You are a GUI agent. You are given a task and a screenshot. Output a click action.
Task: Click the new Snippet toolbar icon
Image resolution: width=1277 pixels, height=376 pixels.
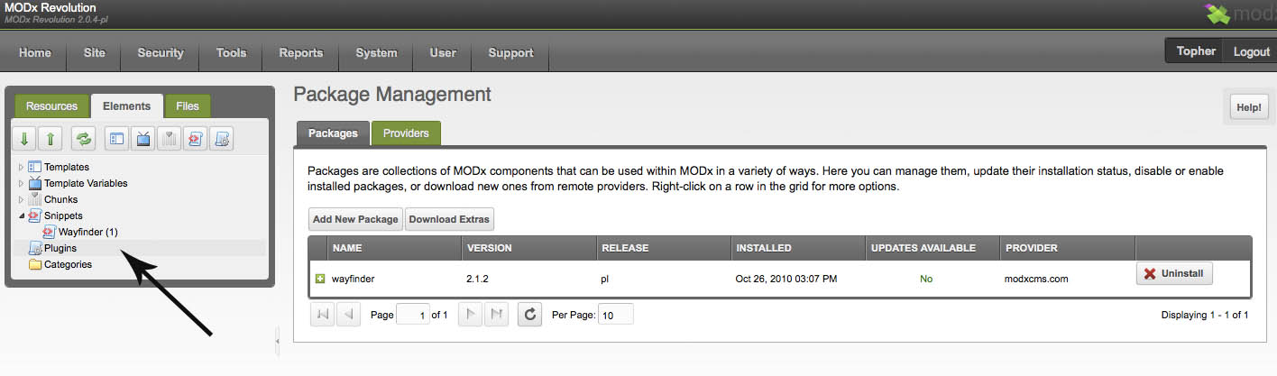[x=196, y=139]
